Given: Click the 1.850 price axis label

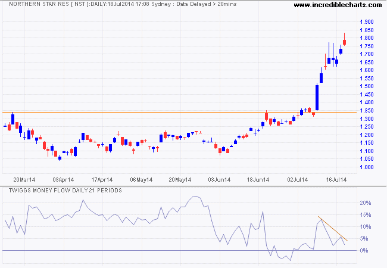Looking at the screenshot, I should [367, 30].
